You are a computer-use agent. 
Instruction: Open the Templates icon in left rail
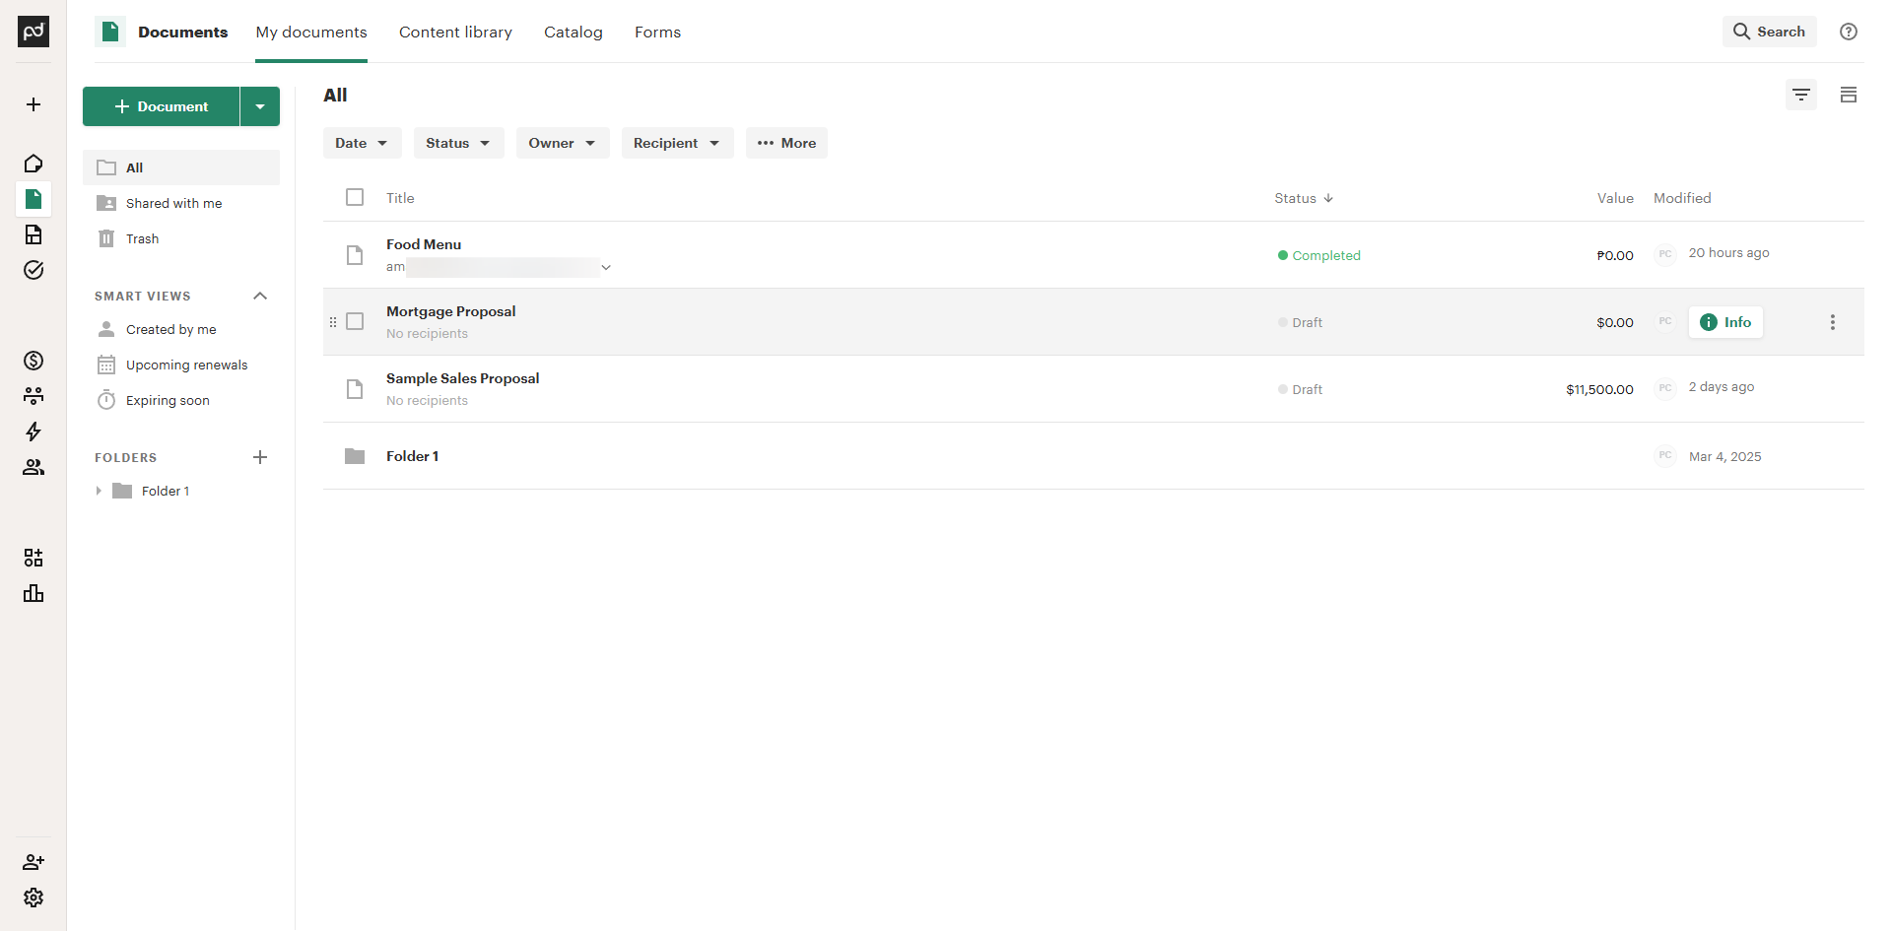(x=34, y=234)
